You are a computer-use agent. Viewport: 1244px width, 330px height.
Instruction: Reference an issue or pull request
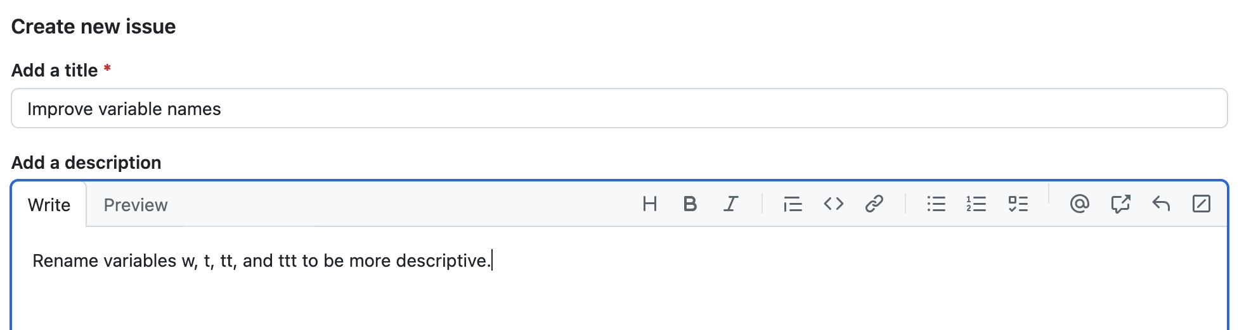pyautogui.click(x=1120, y=204)
